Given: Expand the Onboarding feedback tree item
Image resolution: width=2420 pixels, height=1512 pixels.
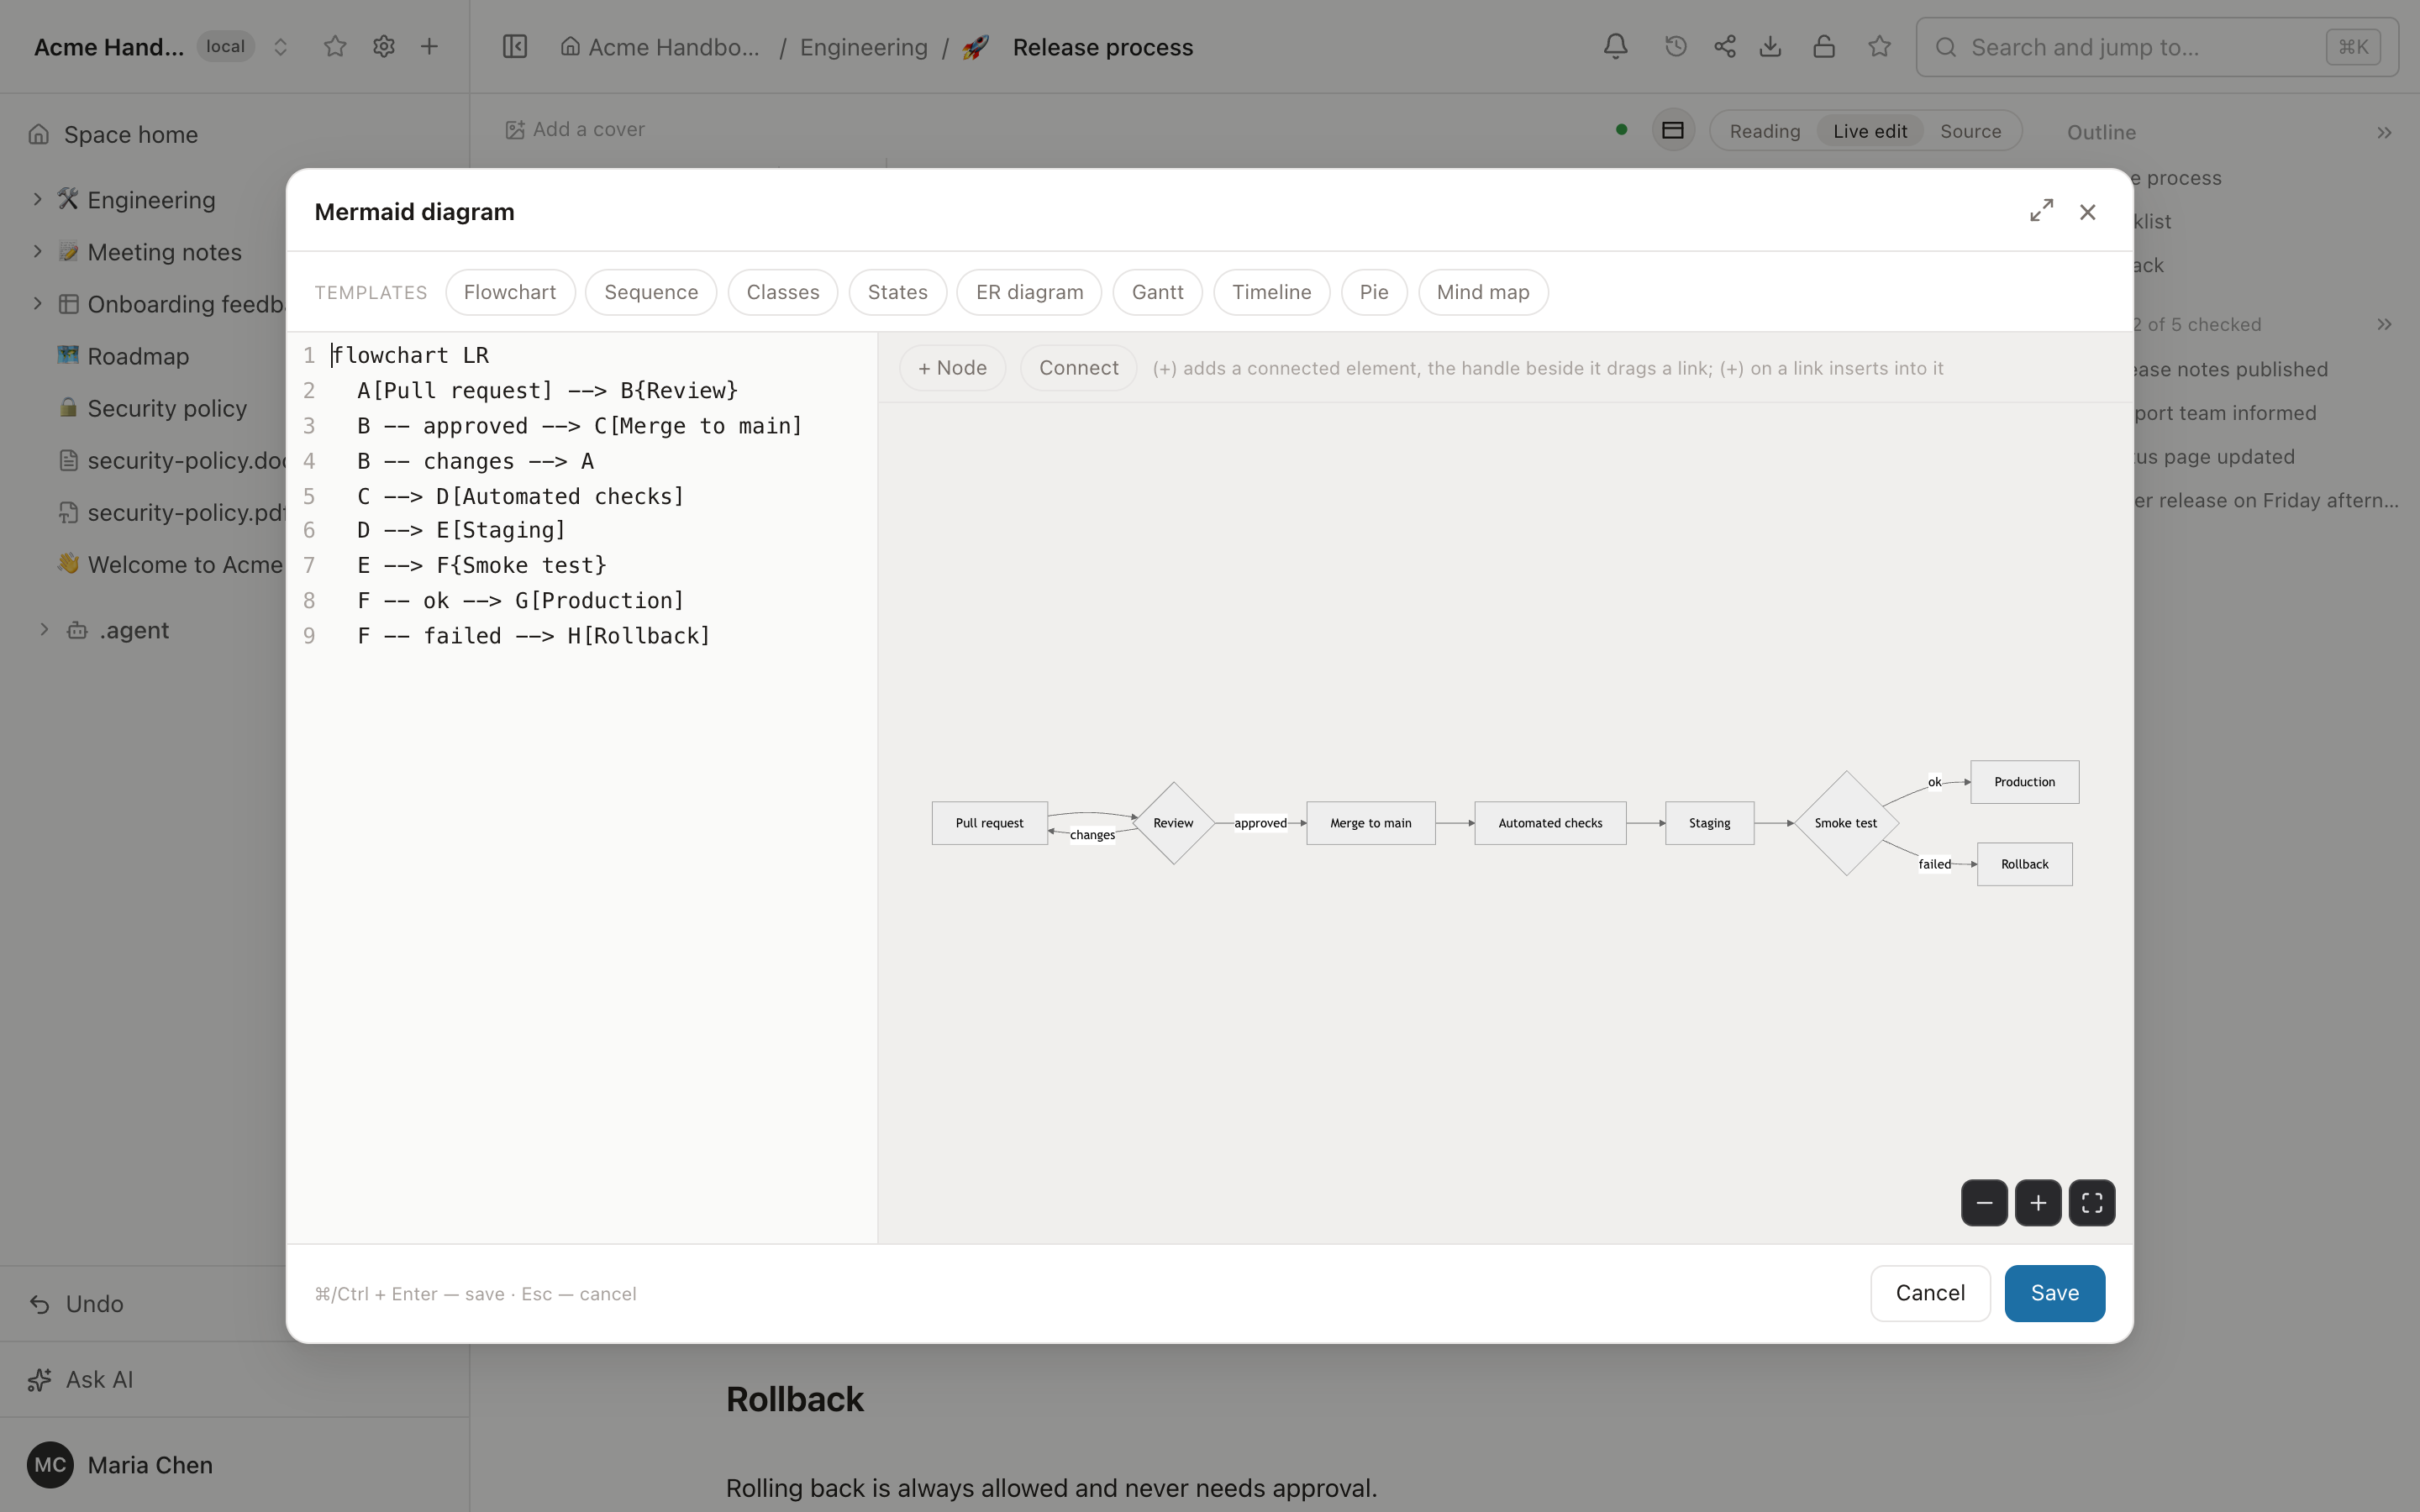Looking at the screenshot, I should pos(37,303).
